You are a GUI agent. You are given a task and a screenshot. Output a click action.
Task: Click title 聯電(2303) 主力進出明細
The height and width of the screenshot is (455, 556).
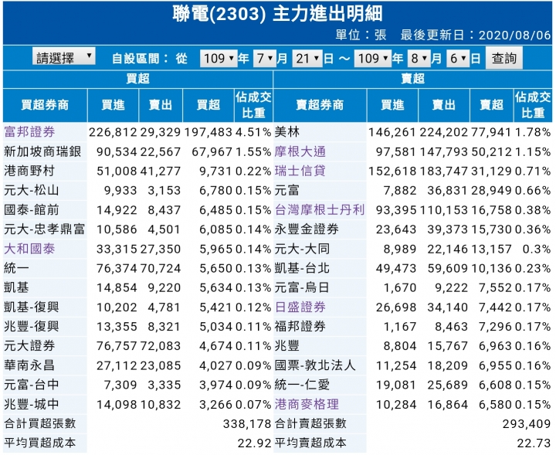(278, 14)
